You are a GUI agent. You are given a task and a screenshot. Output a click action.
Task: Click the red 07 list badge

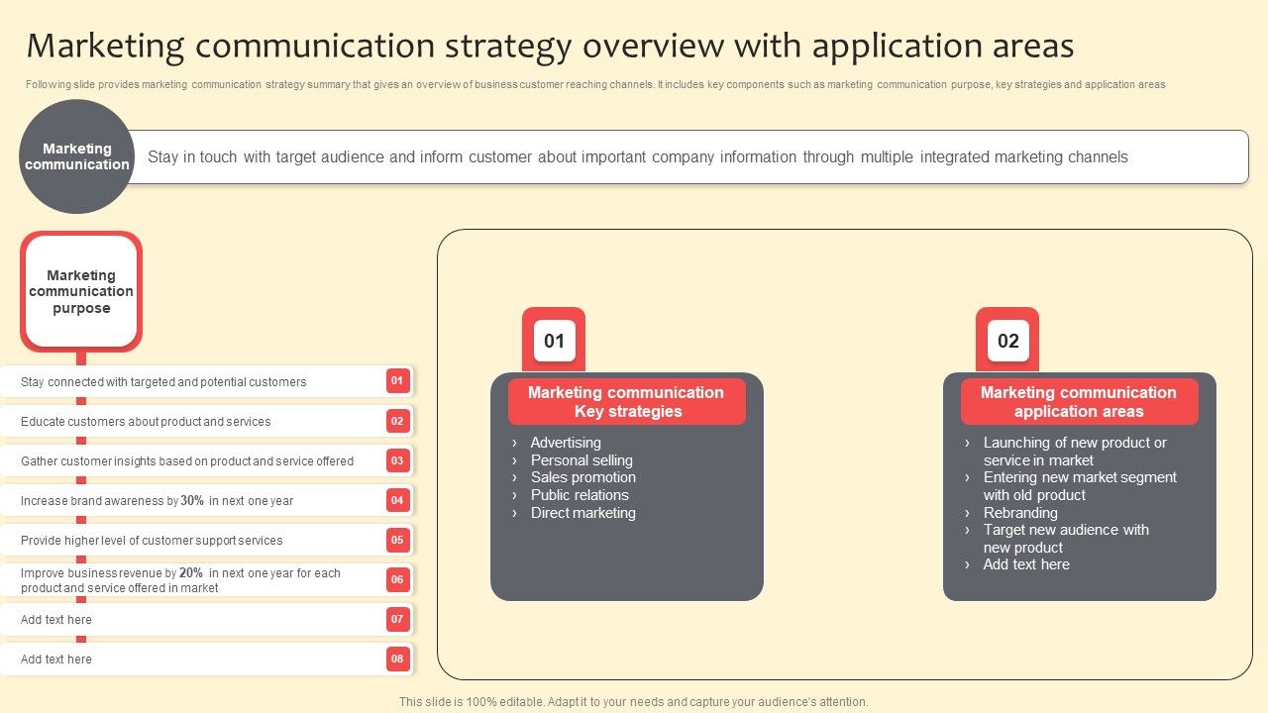[397, 619]
